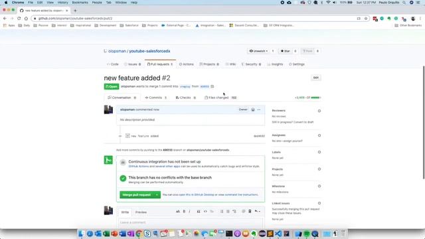The width and height of the screenshot is (425, 239).
Task: Open the comment options ellipsis menu
Action: tap(259, 110)
